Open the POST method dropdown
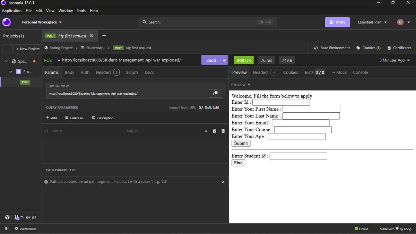The height and width of the screenshot is (234, 416). (x=52, y=60)
